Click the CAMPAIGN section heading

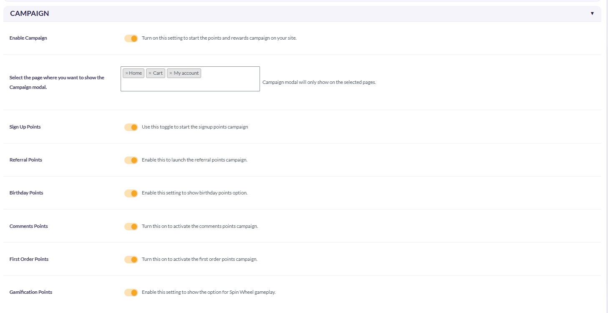(30, 13)
